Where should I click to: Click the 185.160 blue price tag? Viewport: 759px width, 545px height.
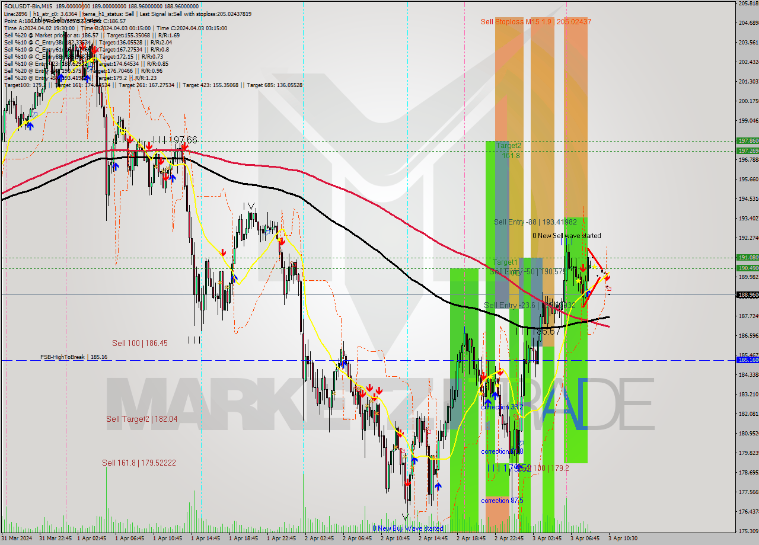pyautogui.click(x=747, y=360)
